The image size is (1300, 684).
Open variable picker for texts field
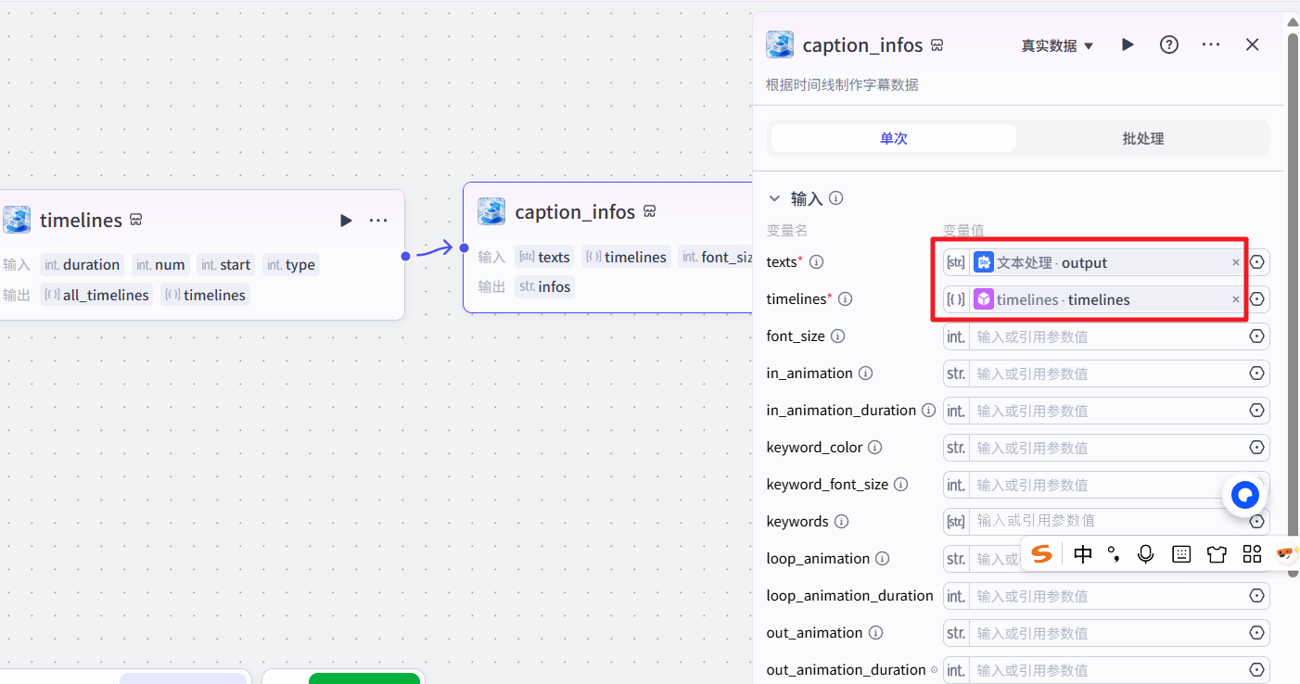1257,262
